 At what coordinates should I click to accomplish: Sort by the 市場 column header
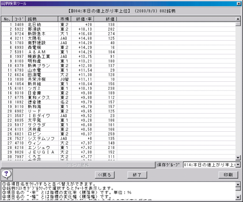coord(65,19)
